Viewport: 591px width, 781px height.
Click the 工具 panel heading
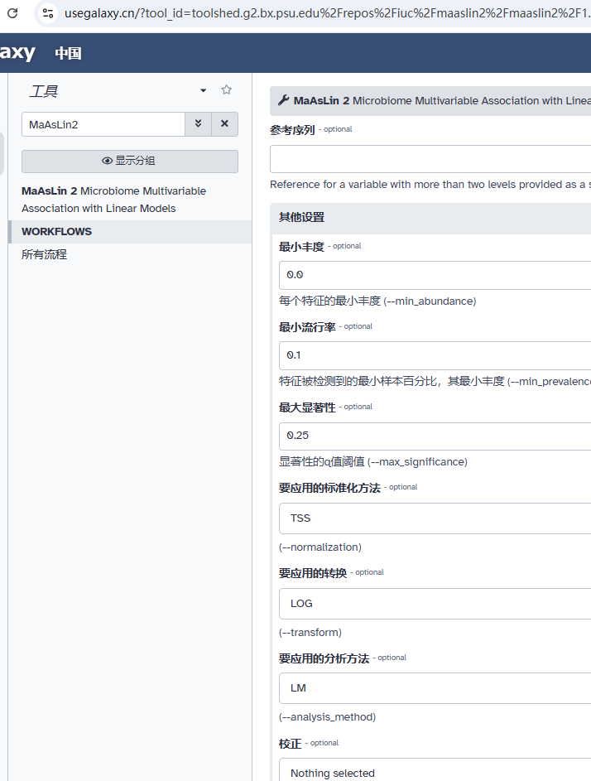pyautogui.click(x=43, y=91)
